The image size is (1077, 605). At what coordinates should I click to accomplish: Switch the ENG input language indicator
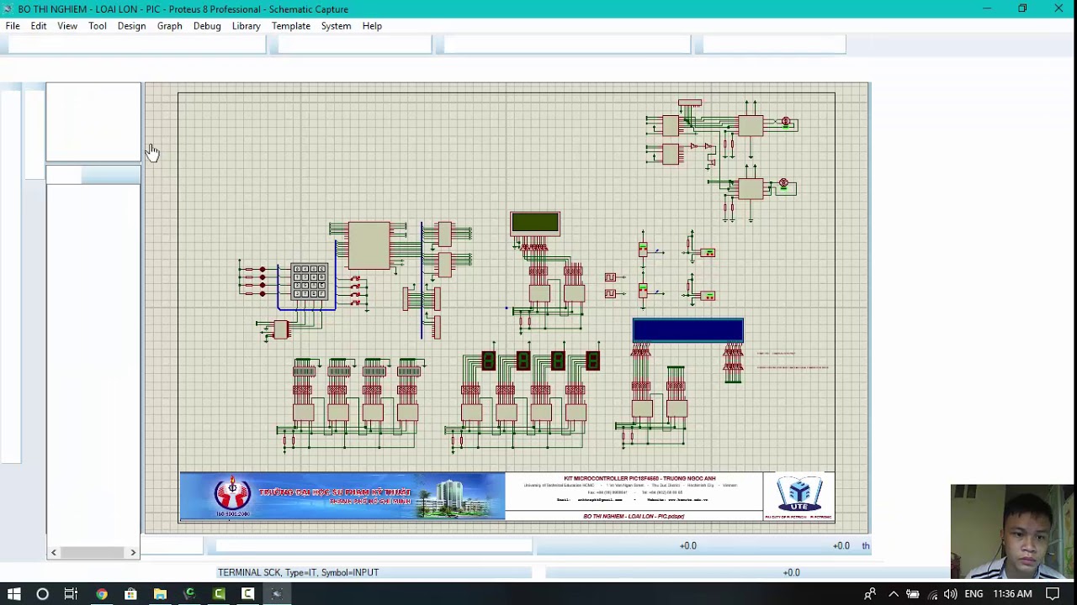pos(974,594)
